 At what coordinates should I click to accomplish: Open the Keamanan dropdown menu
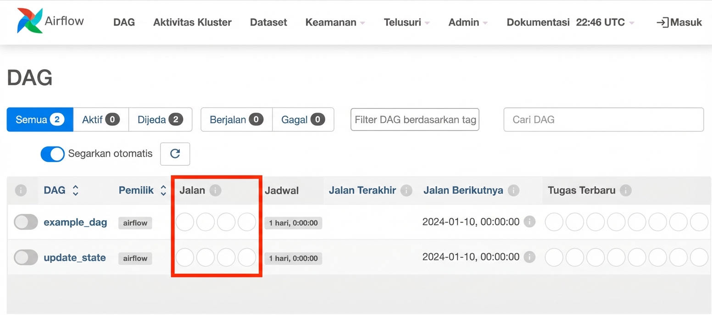pos(335,22)
